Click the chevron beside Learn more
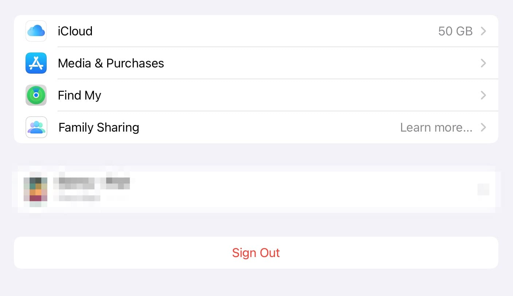 pos(483,127)
